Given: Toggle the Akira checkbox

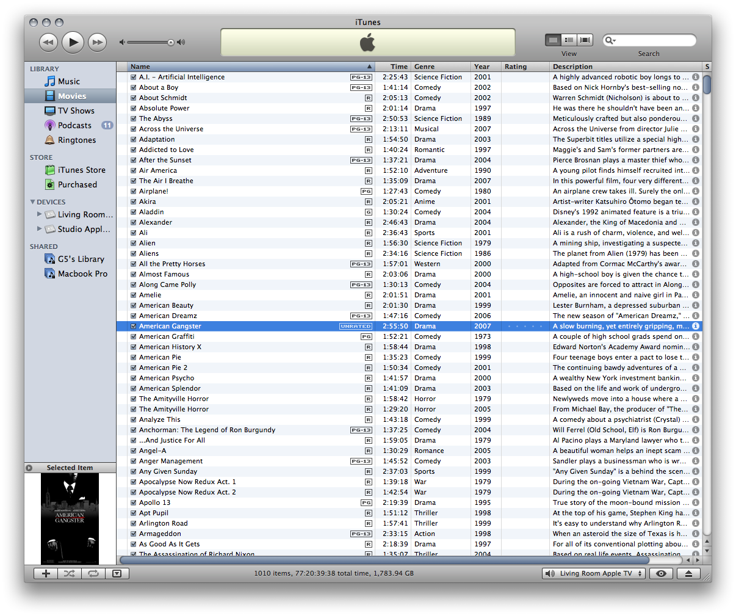Looking at the screenshot, I should pyautogui.click(x=133, y=201).
